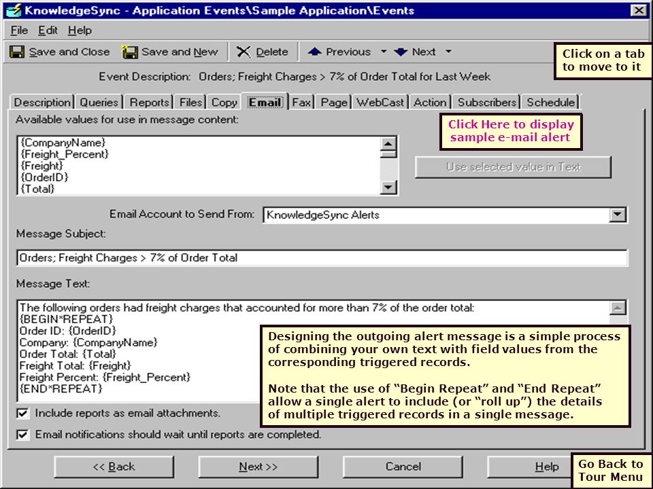Screen dimensions: 653x489
Task: Select the Email tab
Action: 265,102
